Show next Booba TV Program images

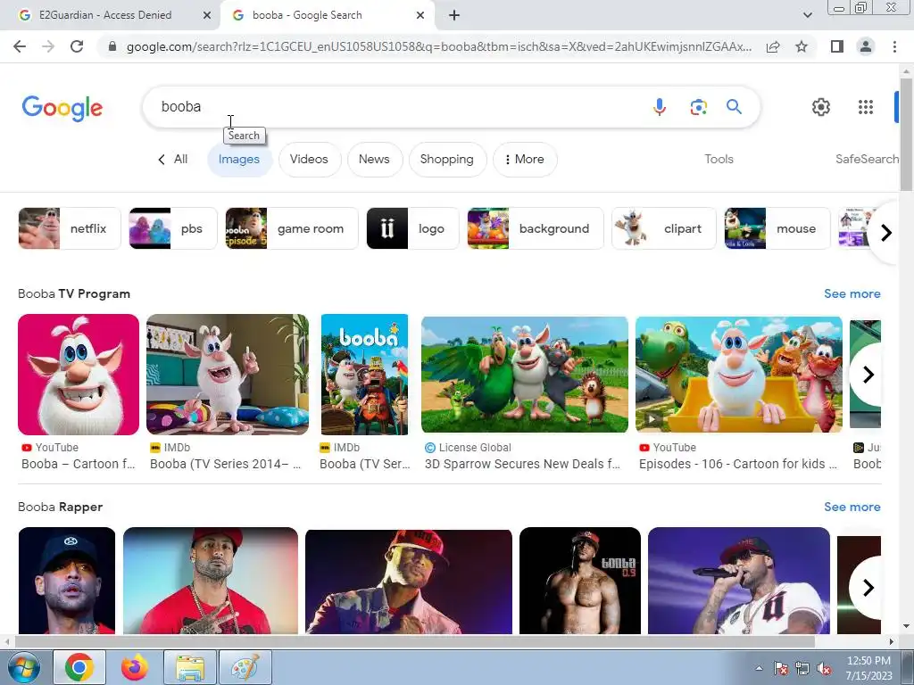[x=868, y=374]
